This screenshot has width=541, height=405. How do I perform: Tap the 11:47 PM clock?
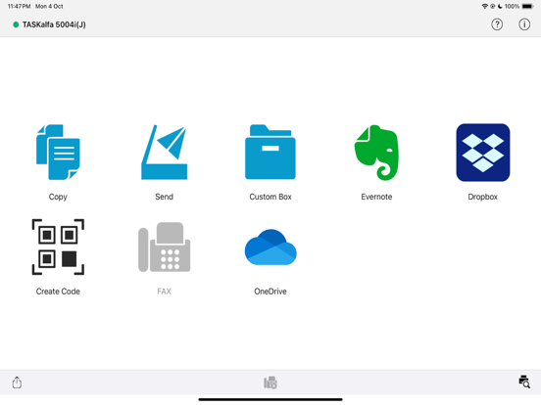(19, 6)
